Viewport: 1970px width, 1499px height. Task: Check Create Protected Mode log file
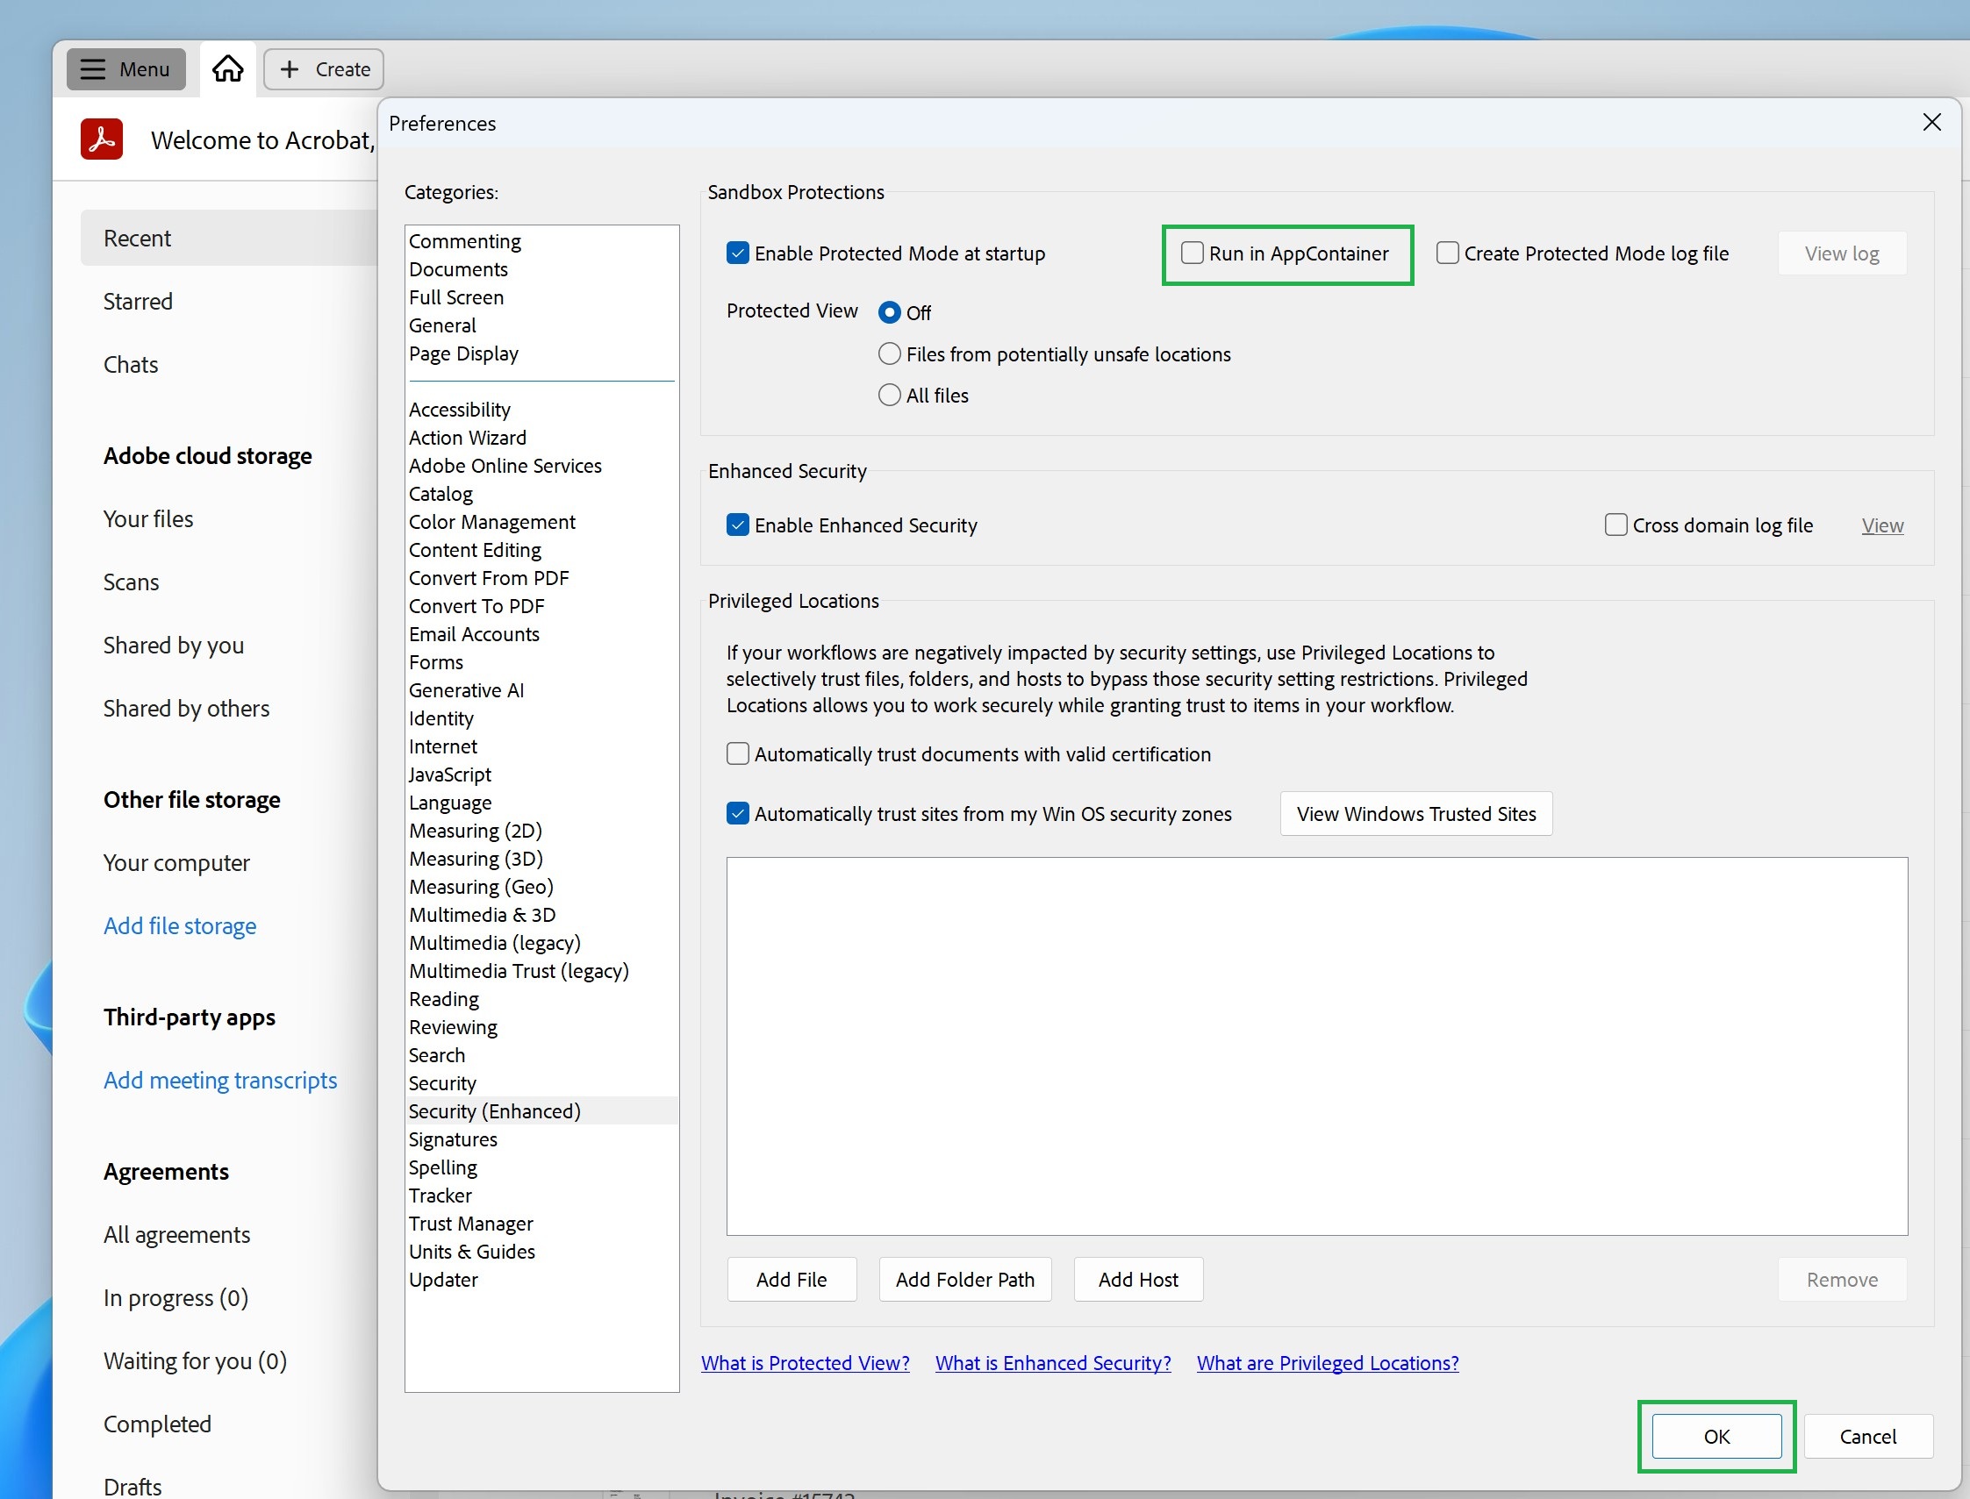pos(1447,253)
